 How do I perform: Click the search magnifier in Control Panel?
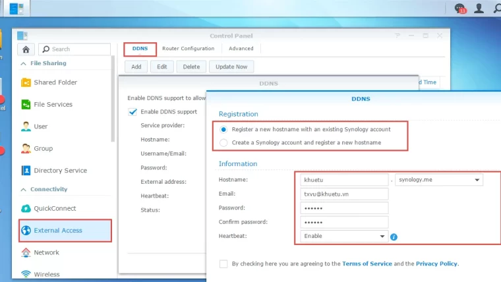click(x=46, y=49)
